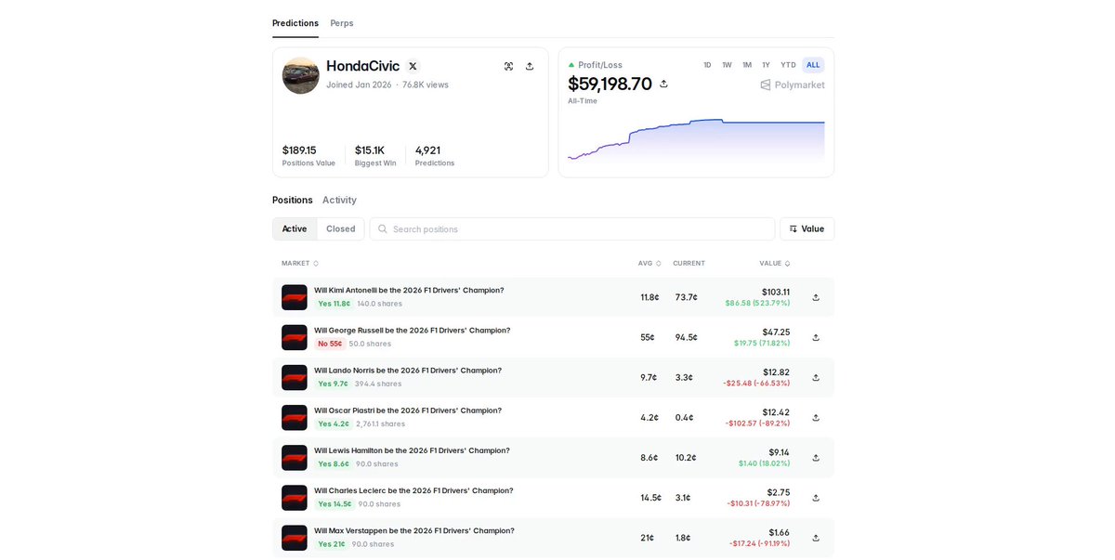Show Active positions

(x=295, y=228)
